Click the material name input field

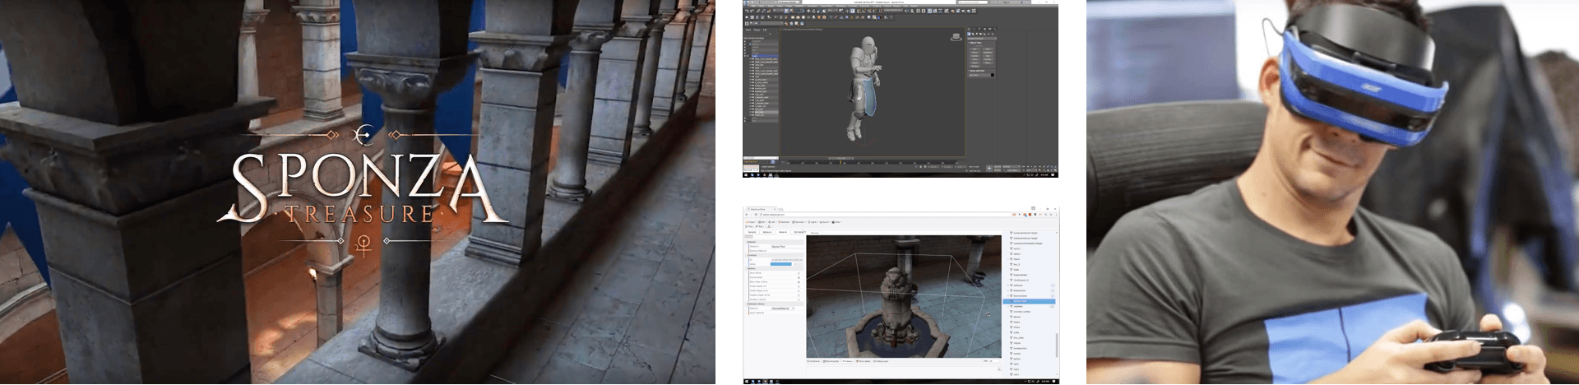pos(787,246)
